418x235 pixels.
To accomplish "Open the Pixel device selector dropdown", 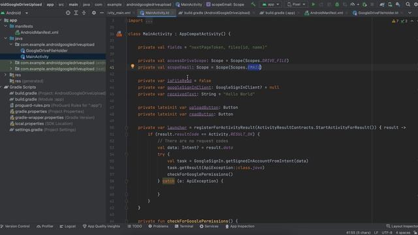I will click(296, 5).
